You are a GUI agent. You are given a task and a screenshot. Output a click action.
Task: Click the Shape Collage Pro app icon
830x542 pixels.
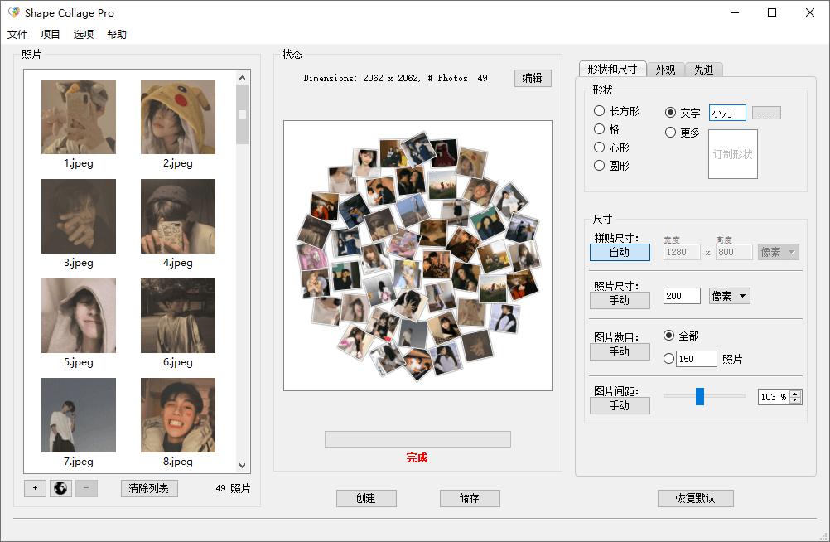pos(13,13)
